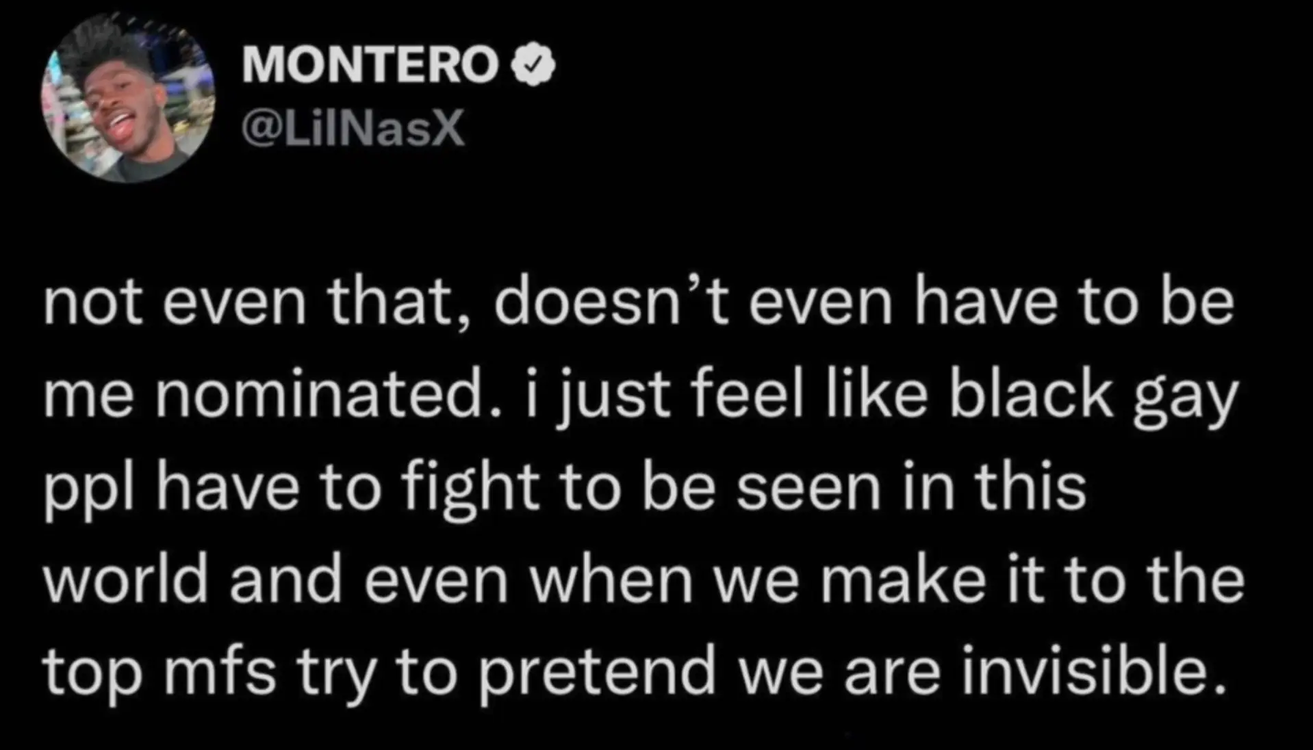Click the verified checkmark badge

(x=535, y=66)
